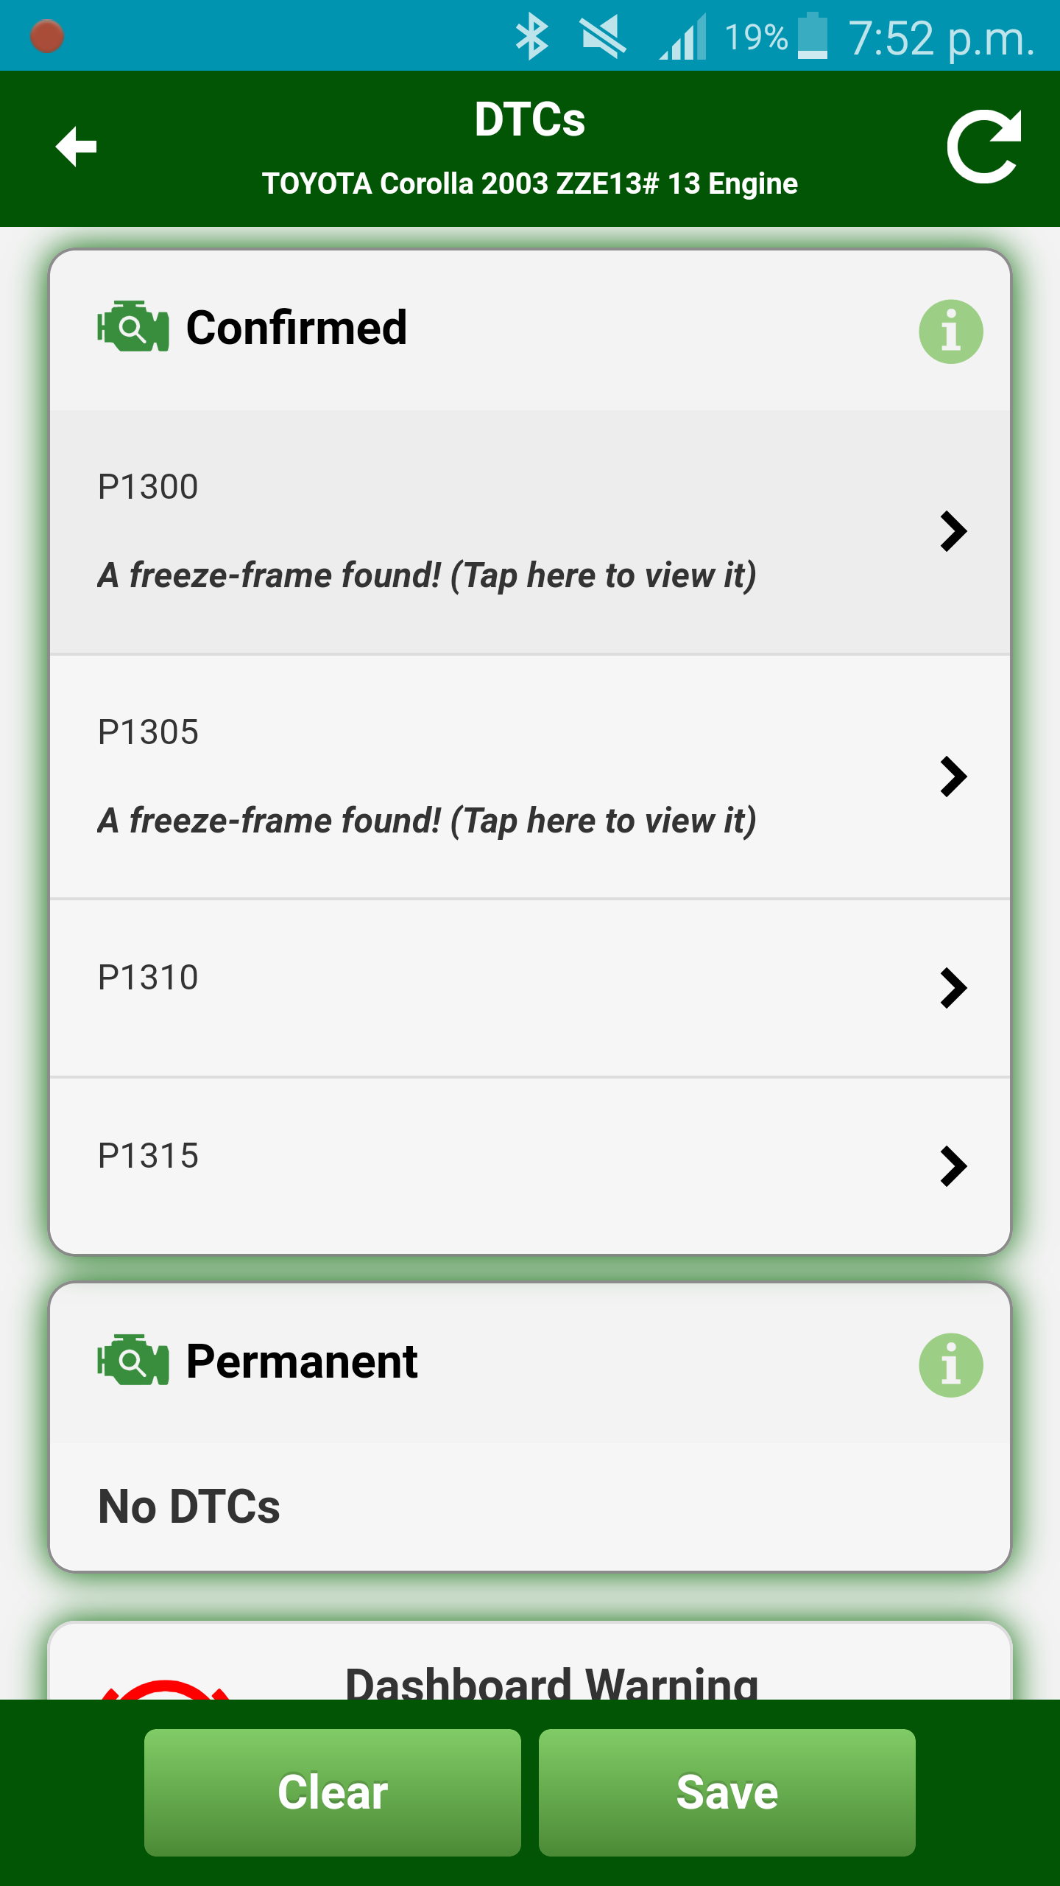Tap the Confirmed engine search icon
The height and width of the screenshot is (1886, 1060).
133,326
